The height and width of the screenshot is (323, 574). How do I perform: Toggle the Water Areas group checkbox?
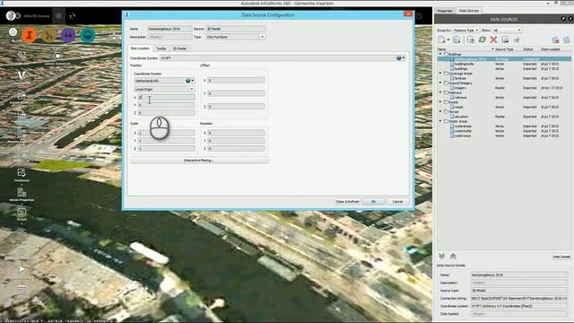(x=446, y=121)
